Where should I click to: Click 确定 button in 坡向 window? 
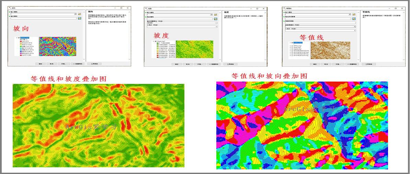pos(40,64)
